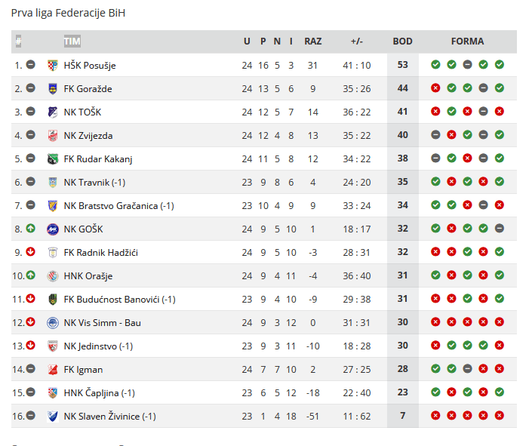Open the FK Rudar Kakanj team link
The height and width of the screenshot is (446, 532).
98,158
